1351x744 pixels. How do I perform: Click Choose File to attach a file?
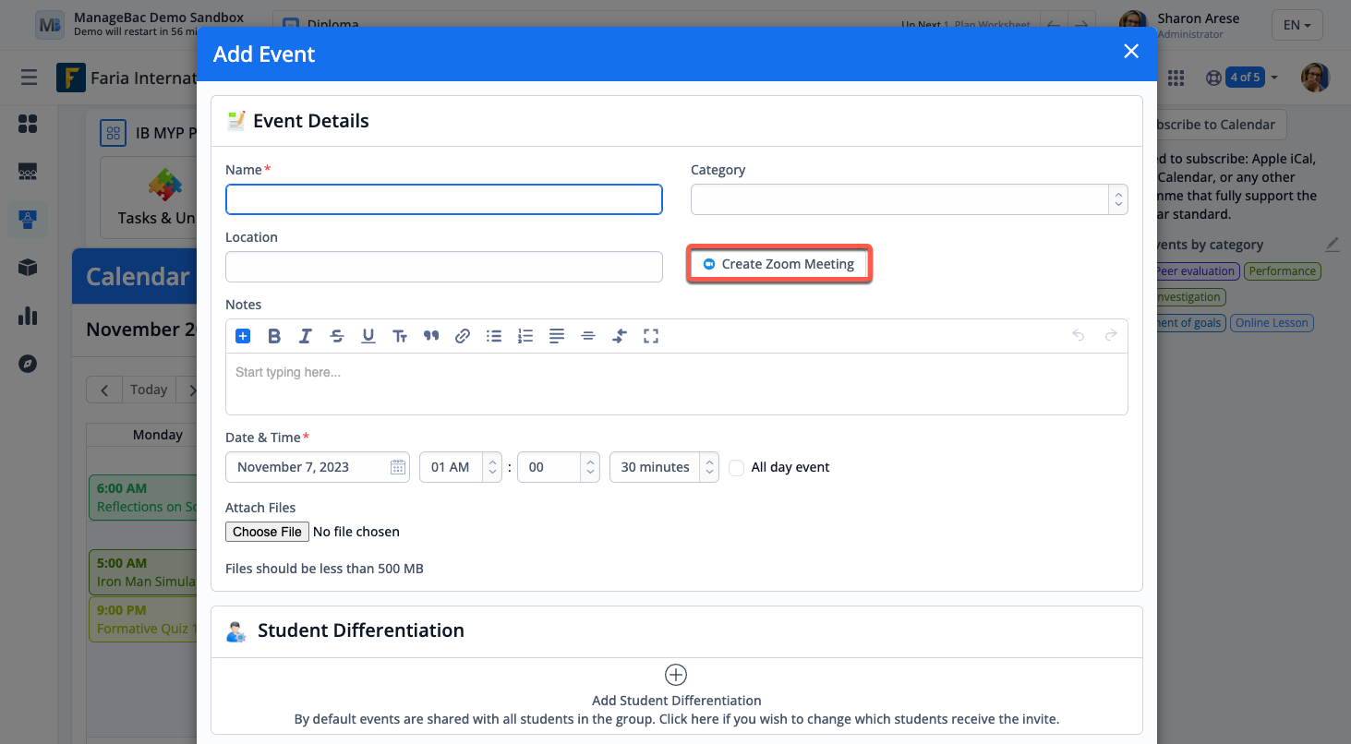pyautogui.click(x=267, y=532)
